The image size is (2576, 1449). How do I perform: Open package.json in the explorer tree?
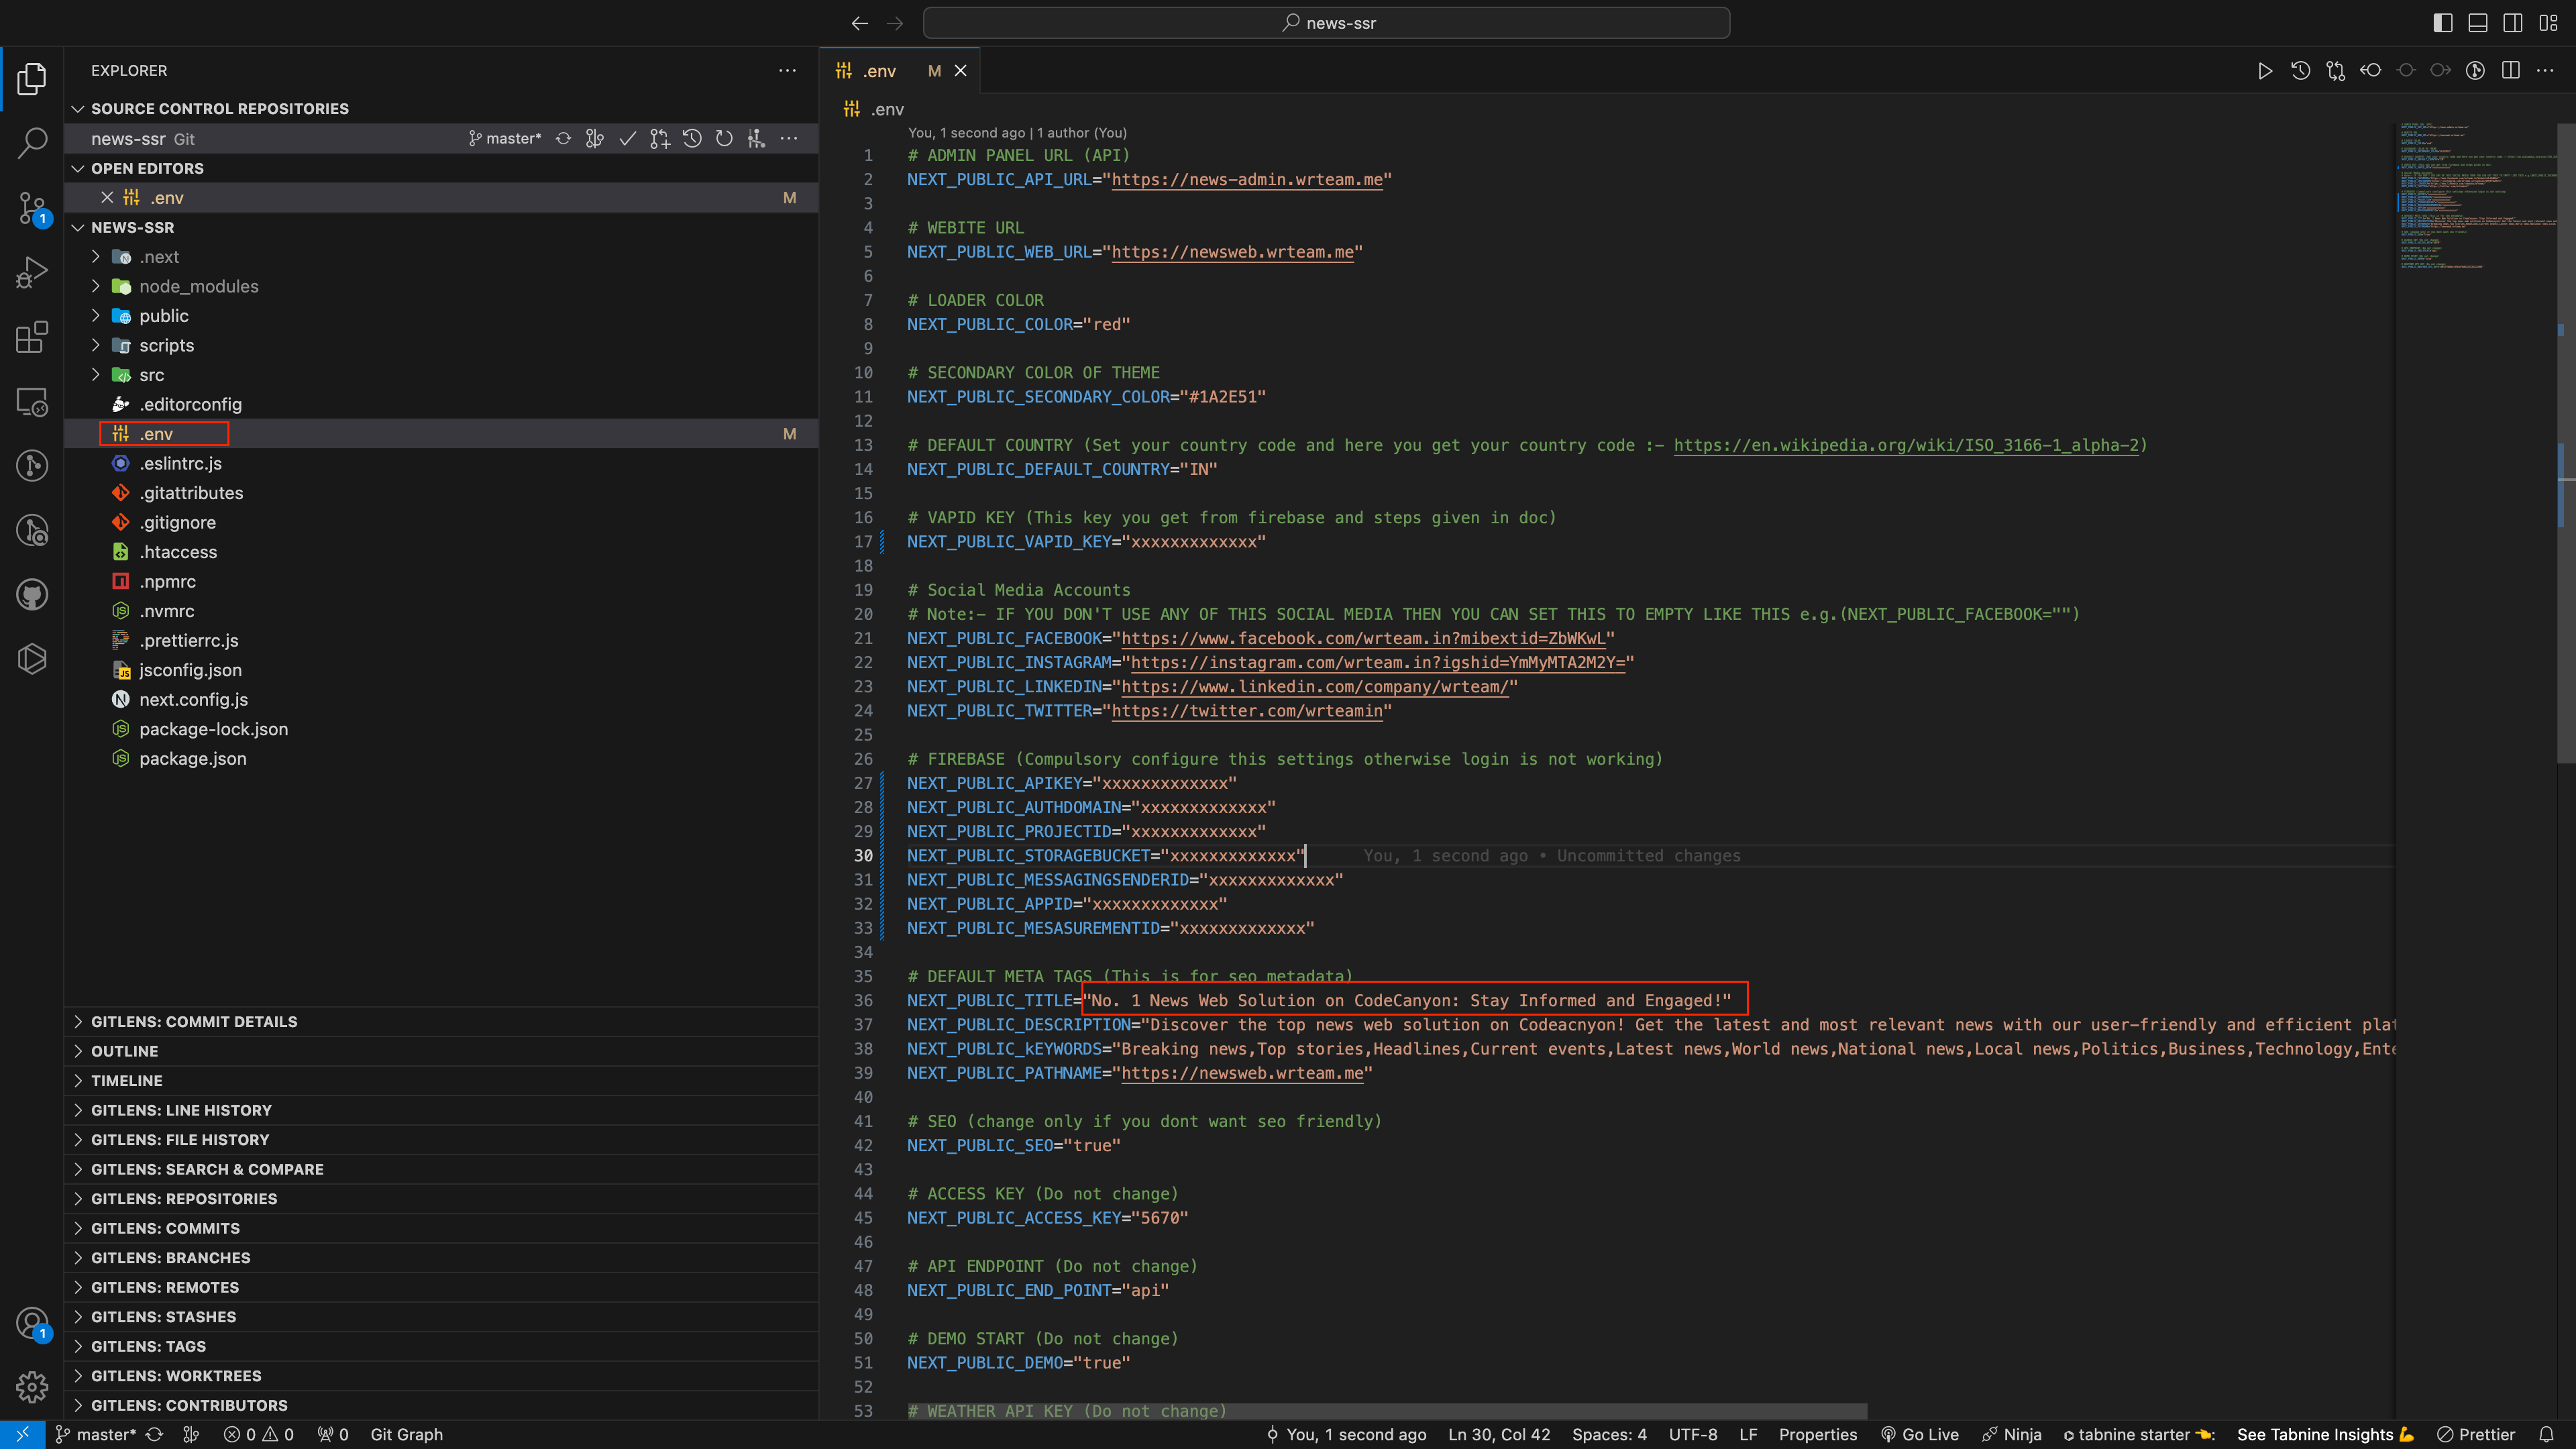(192, 759)
